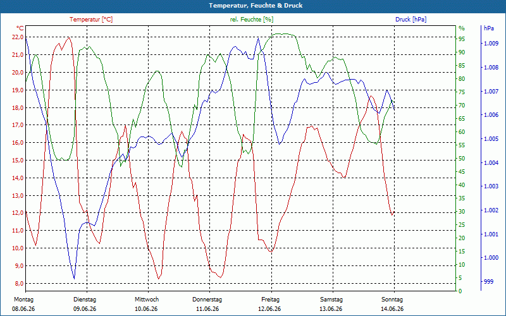The width and height of the screenshot is (506, 316).
Task: Click the 'Donnerstag' day label
Action: (x=207, y=300)
